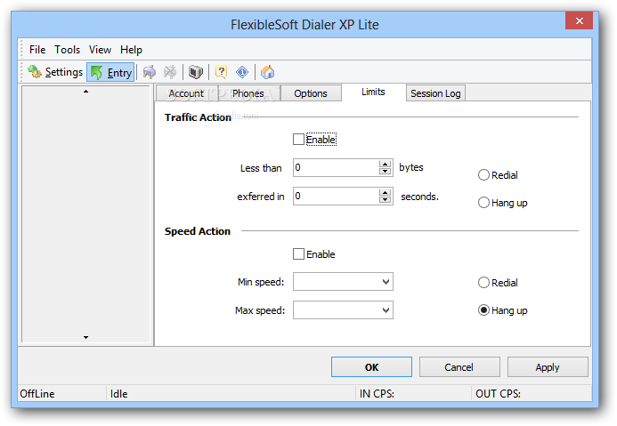Select Hang up under Traffic Action
This screenshot has width=617, height=426.
pyautogui.click(x=483, y=203)
